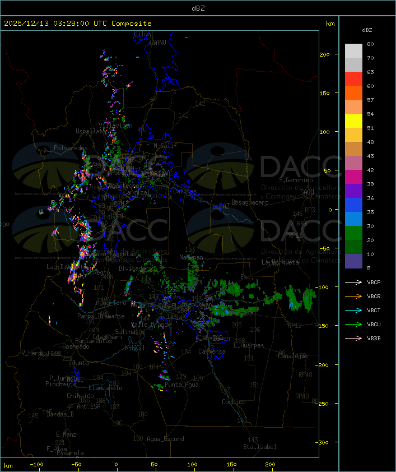The width and height of the screenshot is (396, 472).
Task: Click the Punta_Agua map label
Action: pos(181,385)
